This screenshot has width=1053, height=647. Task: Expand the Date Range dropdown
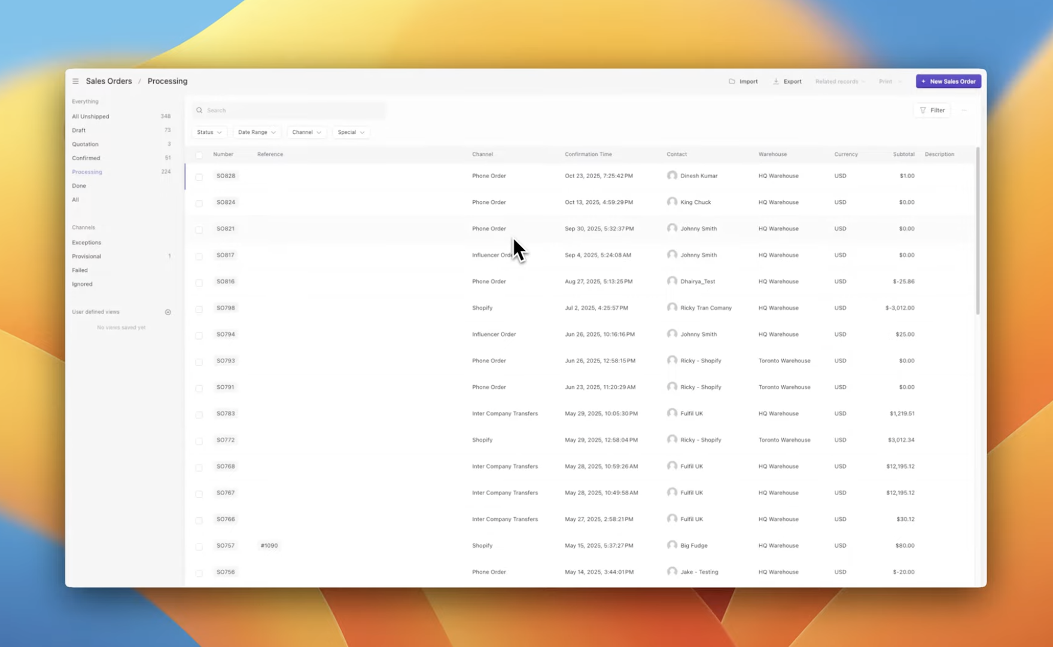point(257,132)
